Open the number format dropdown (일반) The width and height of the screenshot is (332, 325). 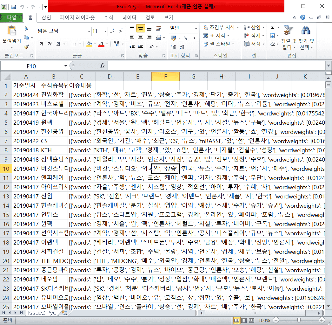tap(196, 28)
